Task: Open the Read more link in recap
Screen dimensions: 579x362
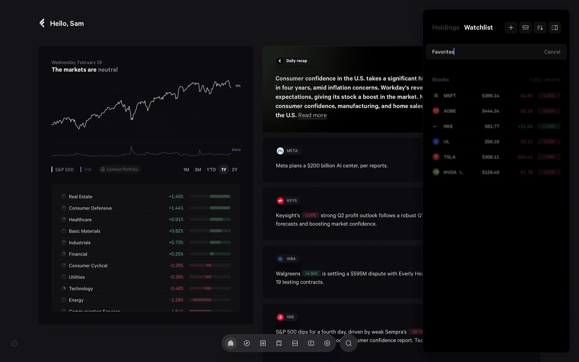Action: click(x=312, y=115)
